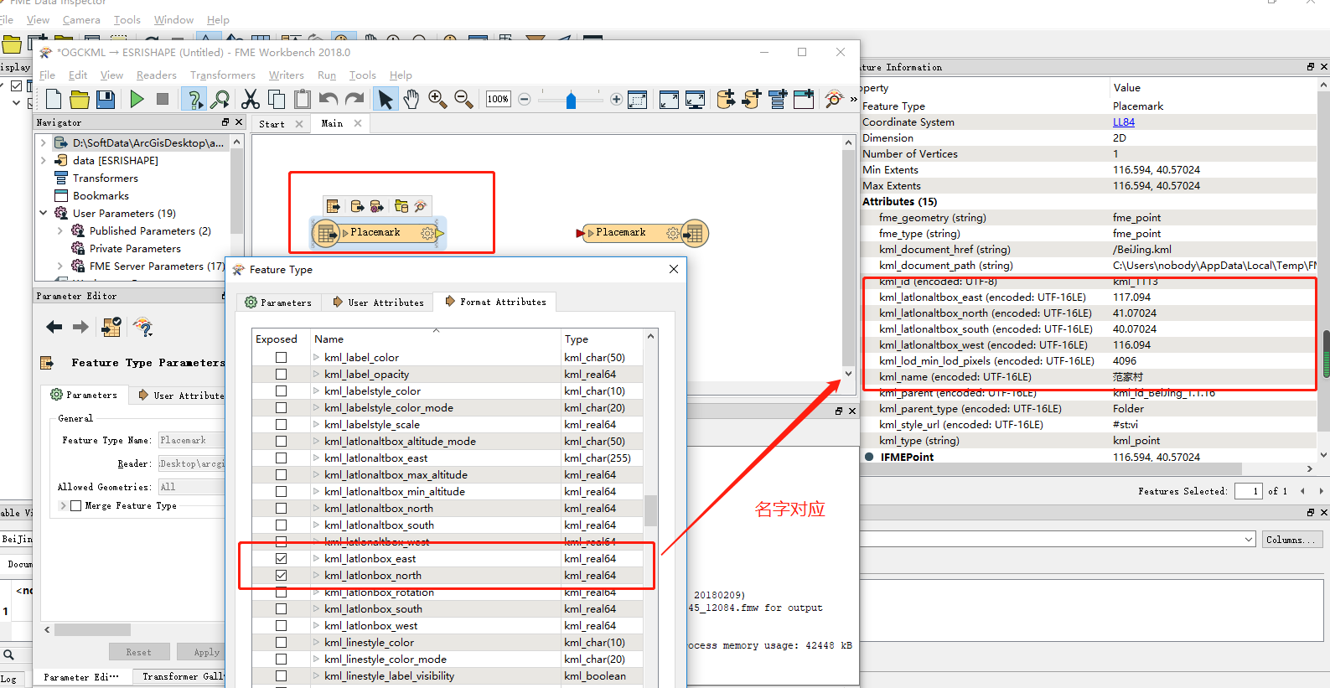The width and height of the screenshot is (1330, 688).
Task: Stop the translation with the stop icon
Action: [163, 99]
